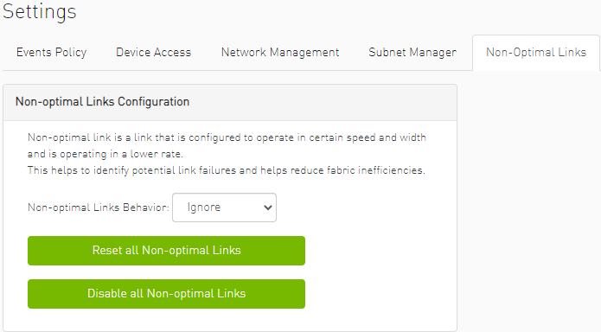Viewport: 601px width, 332px height.
Task: Click the Non-optimal Links Behavior label
Action: pyautogui.click(x=98, y=207)
